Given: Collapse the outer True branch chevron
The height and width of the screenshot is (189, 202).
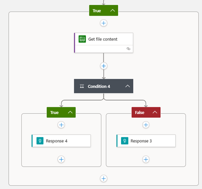Looking at the screenshot, I should click(113, 11).
